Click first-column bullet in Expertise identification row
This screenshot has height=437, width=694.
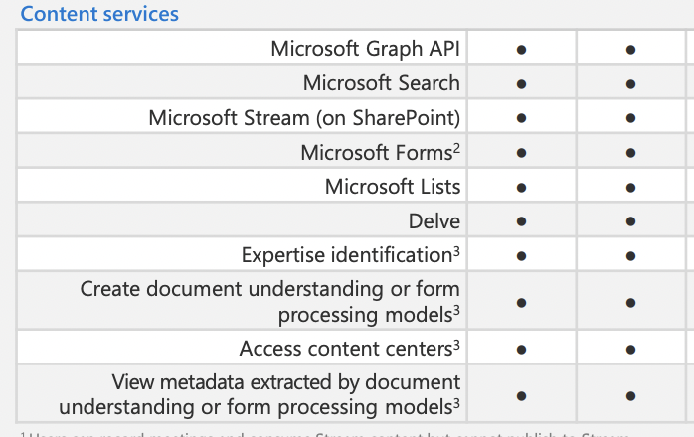coord(521,256)
